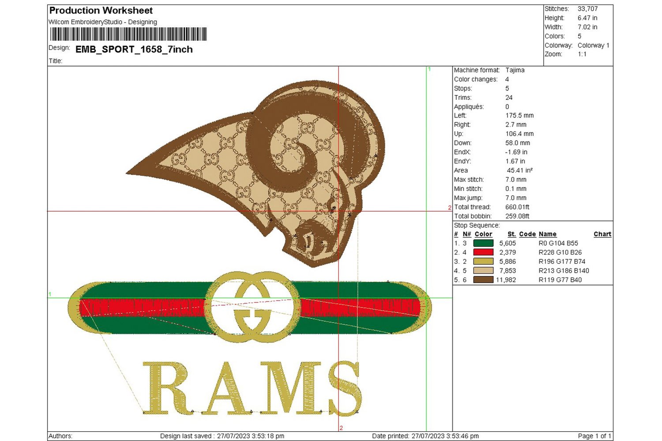The width and height of the screenshot is (662, 441).
Task: Select the stitch count "7,853" in stop 4
Action: 508,271
